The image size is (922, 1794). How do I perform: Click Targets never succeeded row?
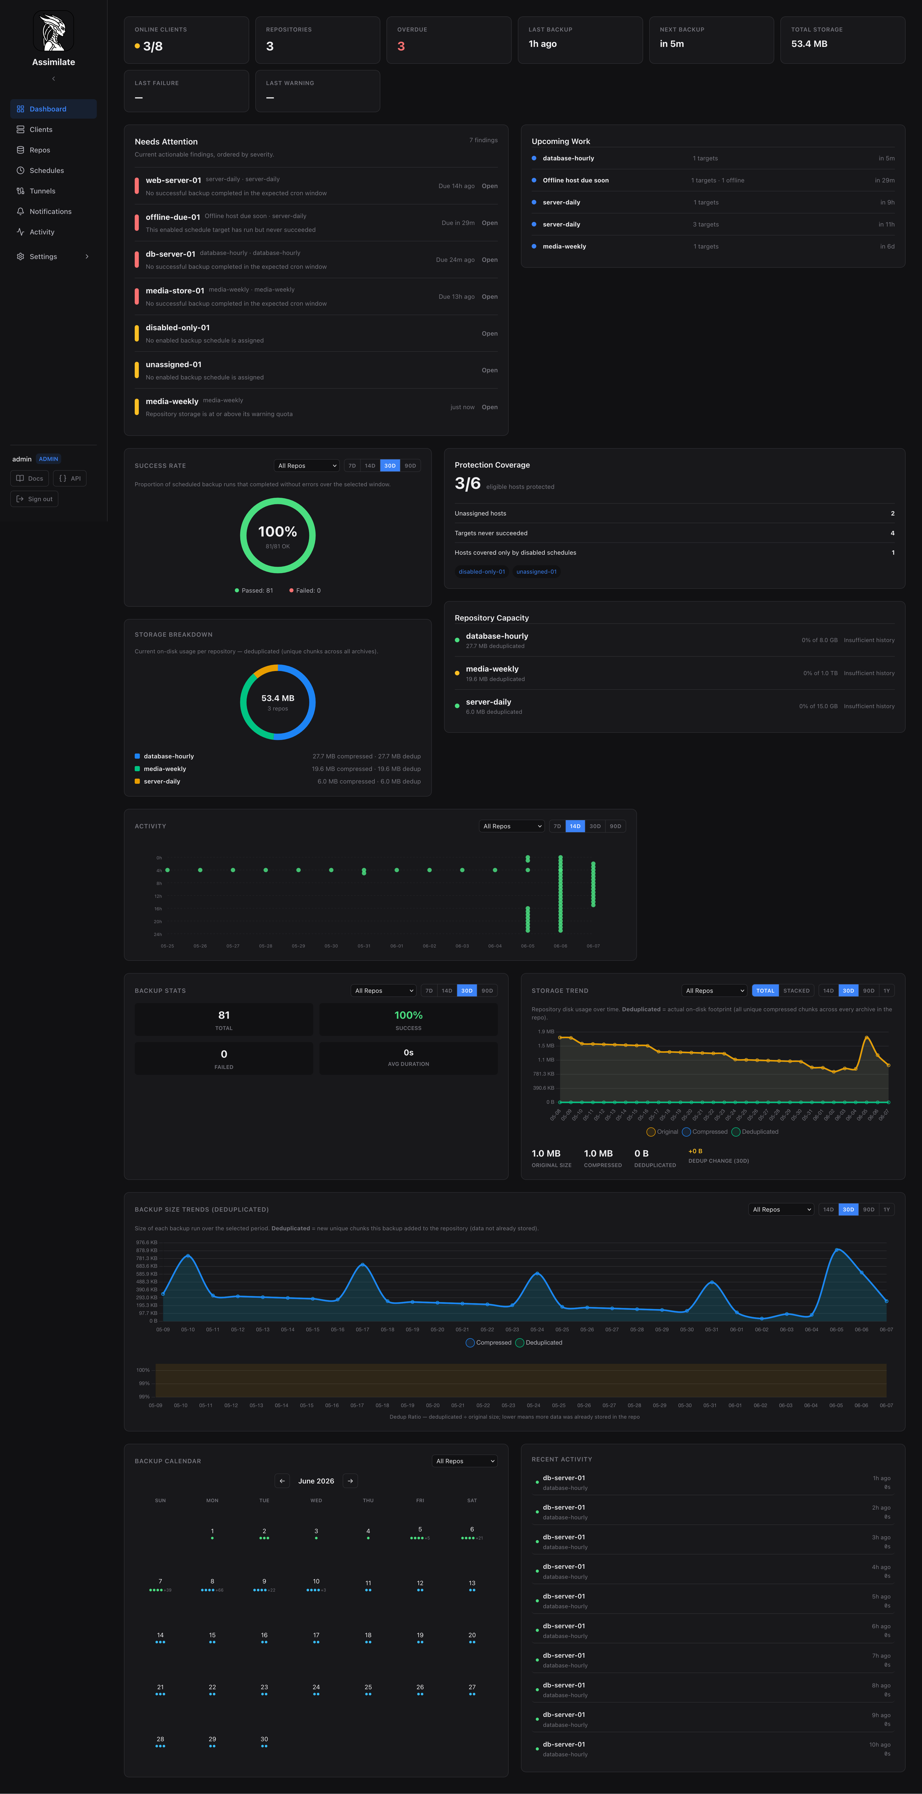tap(675, 533)
